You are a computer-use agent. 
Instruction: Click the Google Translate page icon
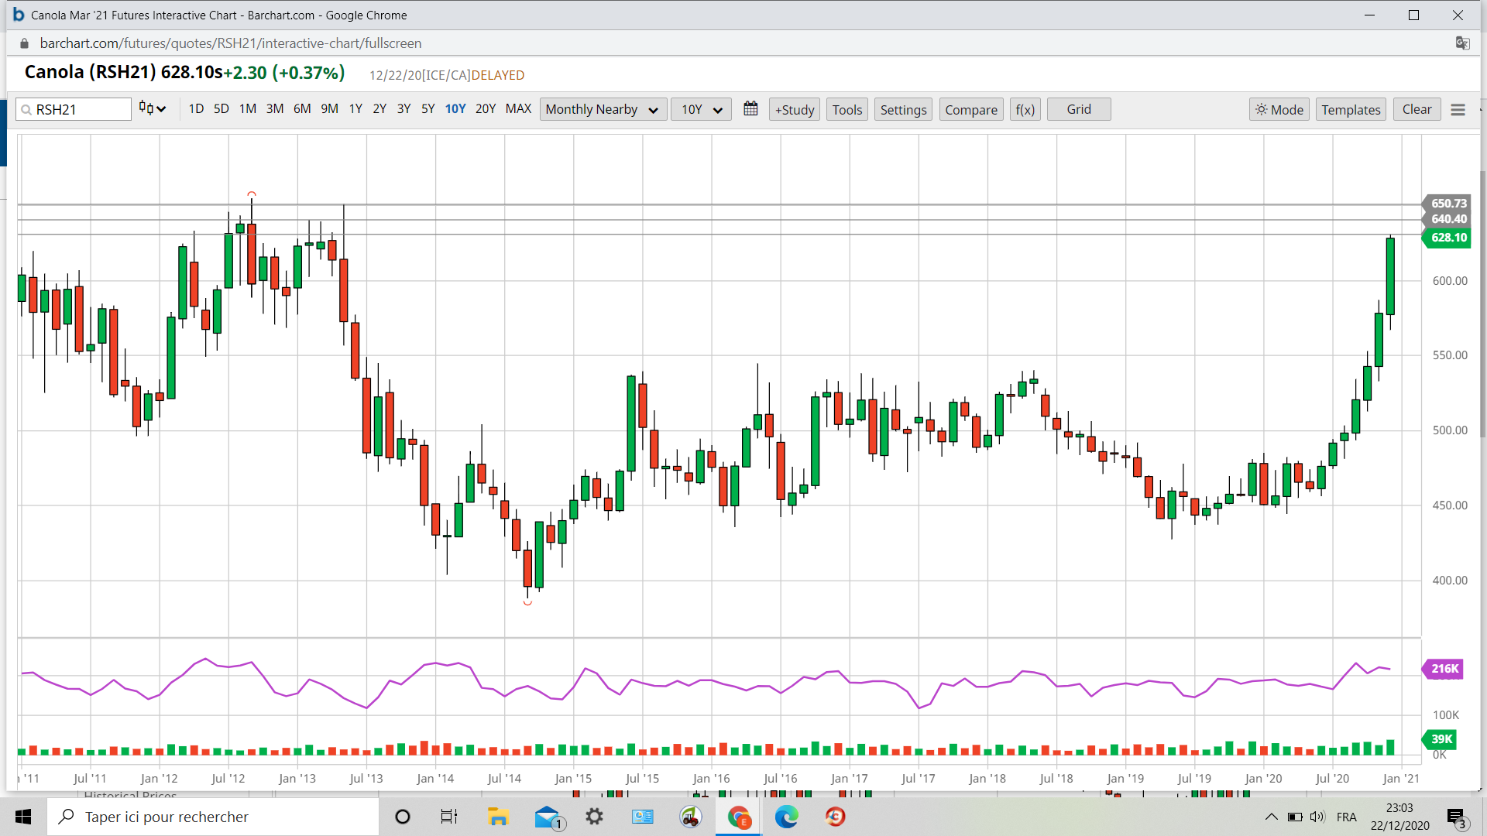click(1462, 43)
